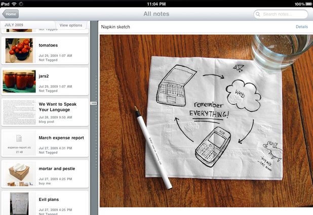Open the jars2 note
Viewport: 313px width, 215px height.
tap(45, 81)
